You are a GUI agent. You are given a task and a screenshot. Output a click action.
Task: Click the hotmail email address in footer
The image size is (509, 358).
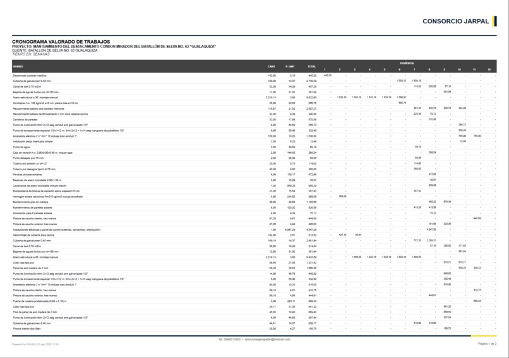coord(268,340)
